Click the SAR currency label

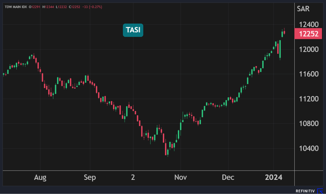click(303, 9)
